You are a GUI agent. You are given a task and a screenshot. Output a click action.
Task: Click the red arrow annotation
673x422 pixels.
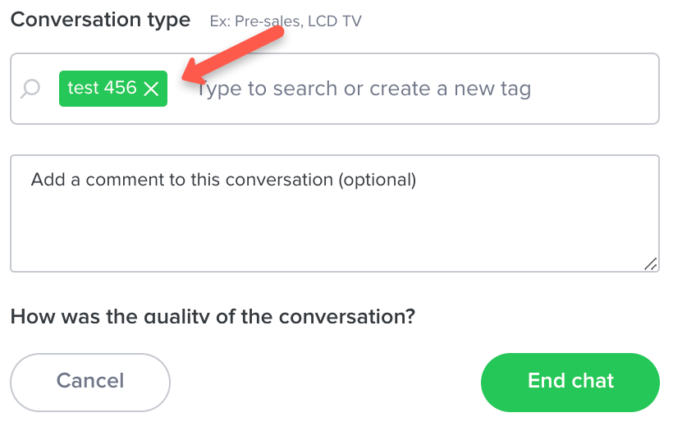tap(233, 54)
